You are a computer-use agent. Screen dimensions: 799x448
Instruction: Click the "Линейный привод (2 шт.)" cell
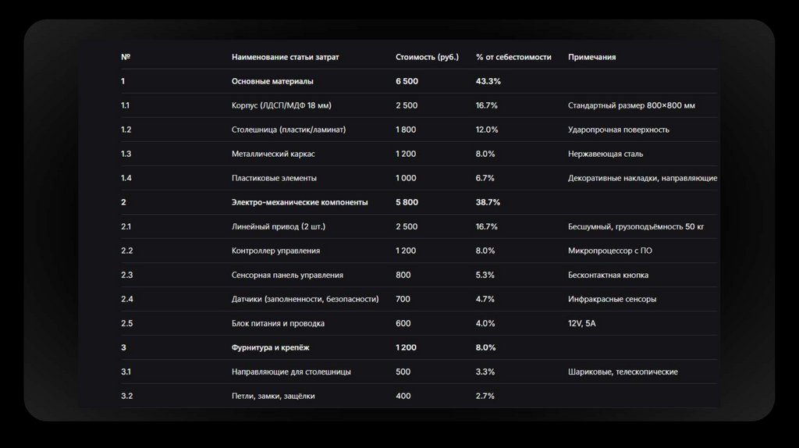coord(279,226)
